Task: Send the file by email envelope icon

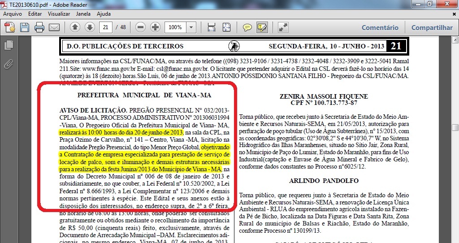Action: pyautogui.click(x=54, y=27)
